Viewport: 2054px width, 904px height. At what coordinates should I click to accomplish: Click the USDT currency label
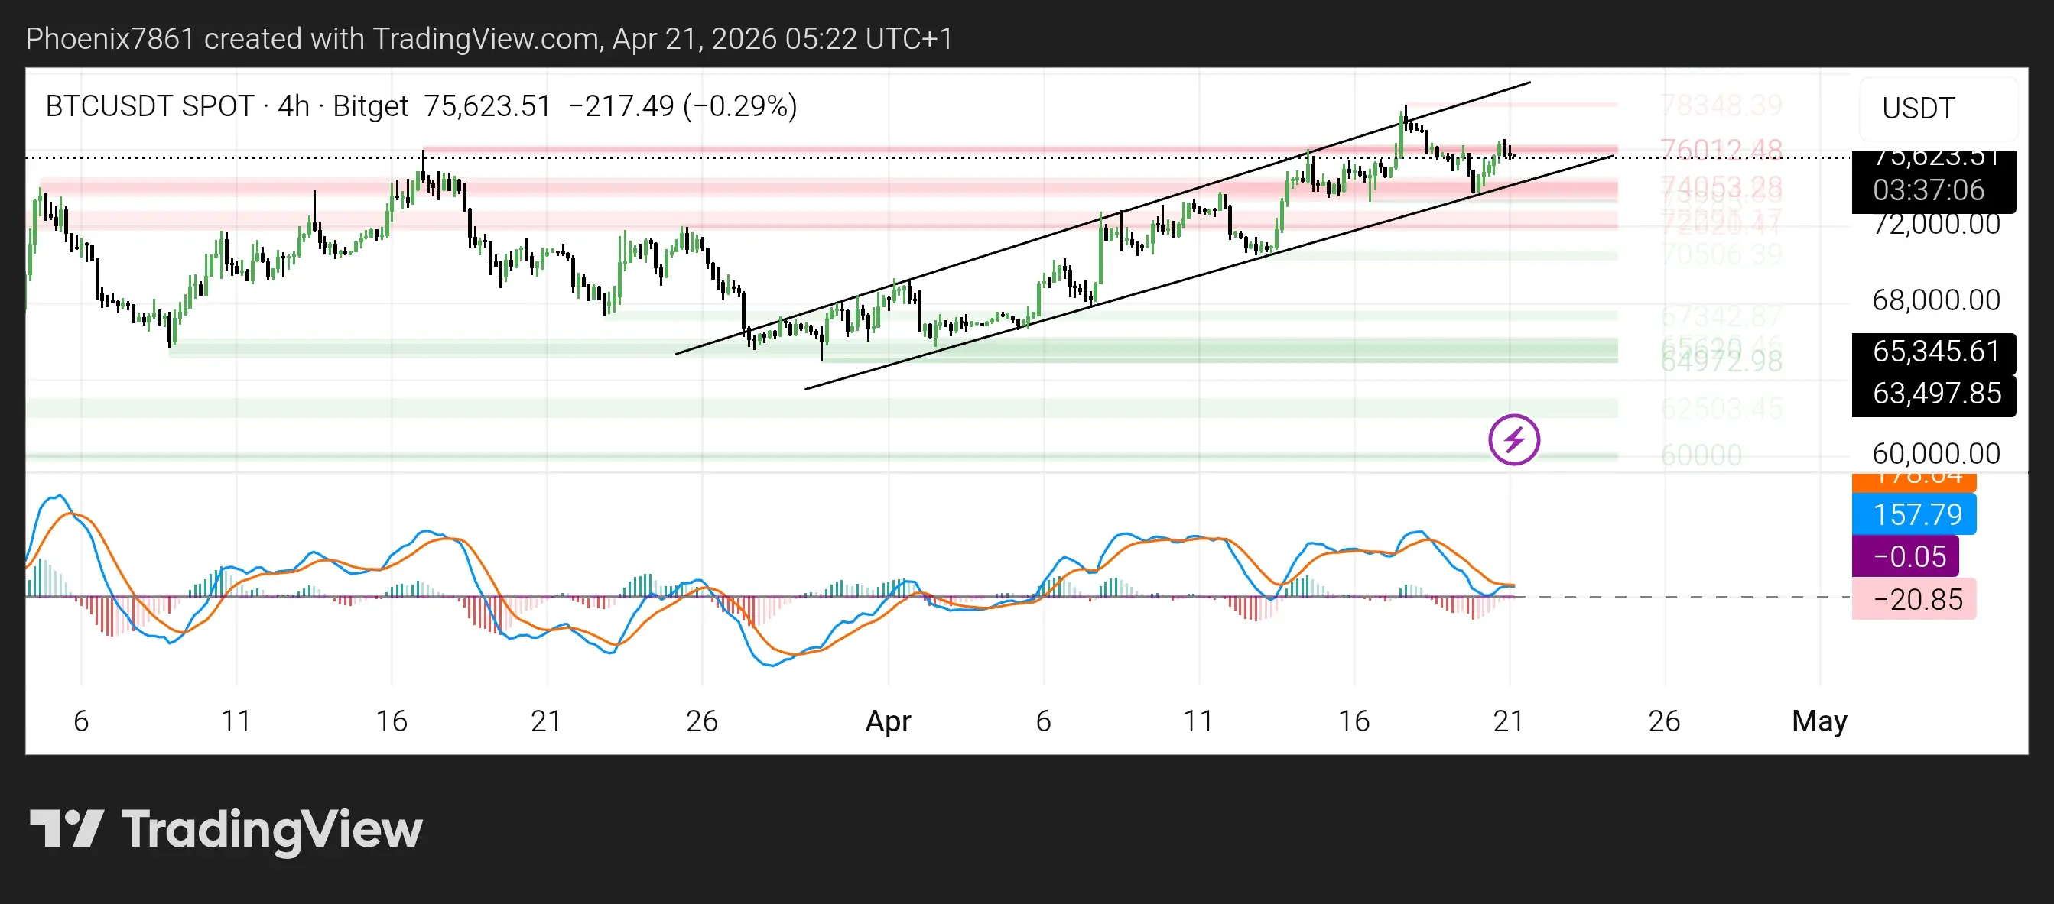click(x=1918, y=109)
